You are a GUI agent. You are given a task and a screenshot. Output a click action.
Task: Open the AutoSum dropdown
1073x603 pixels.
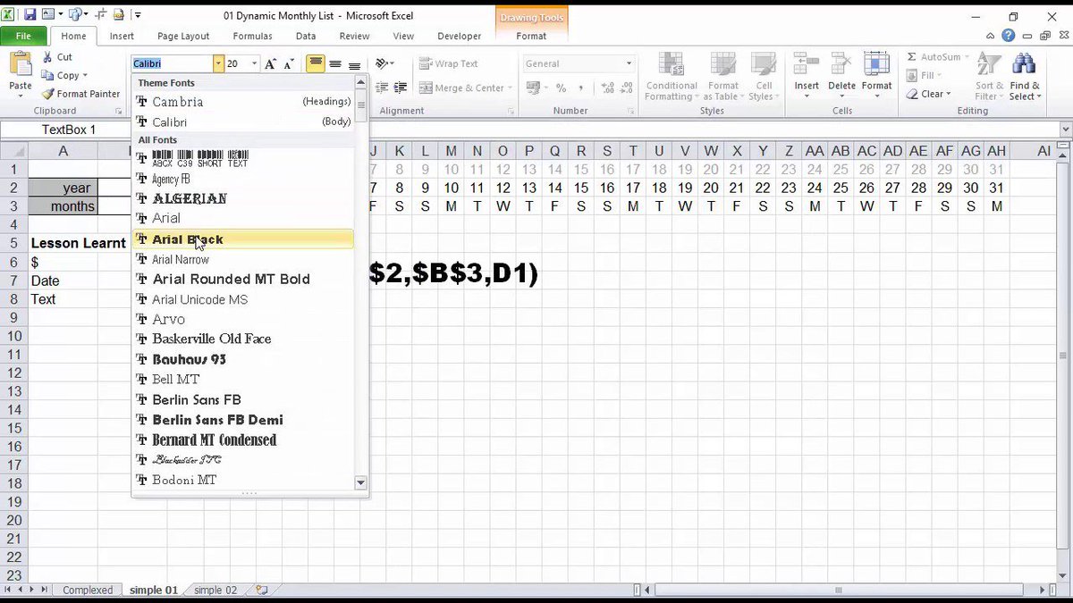[966, 57]
